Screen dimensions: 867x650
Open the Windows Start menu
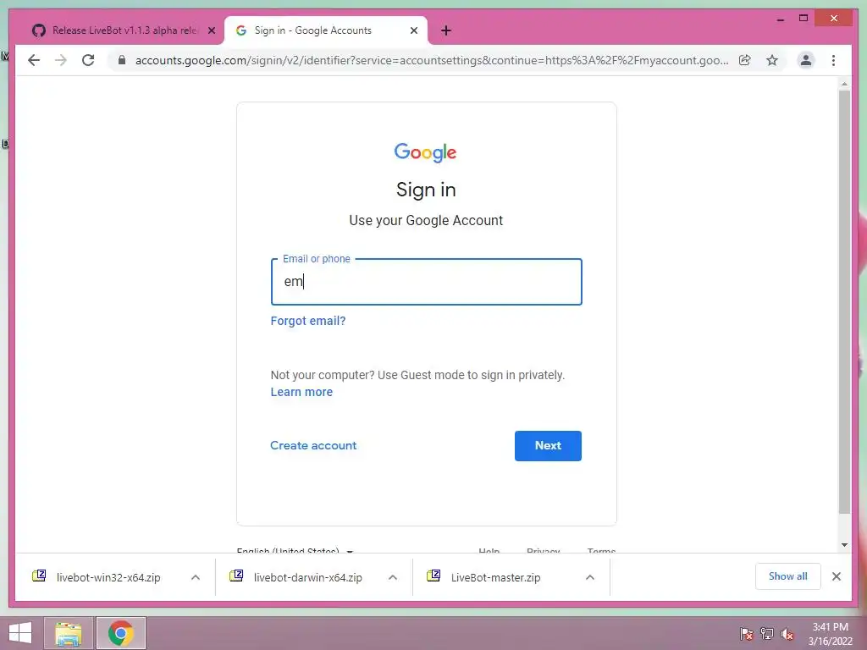20,633
